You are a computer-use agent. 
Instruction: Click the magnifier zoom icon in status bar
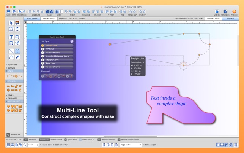[25, 145]
